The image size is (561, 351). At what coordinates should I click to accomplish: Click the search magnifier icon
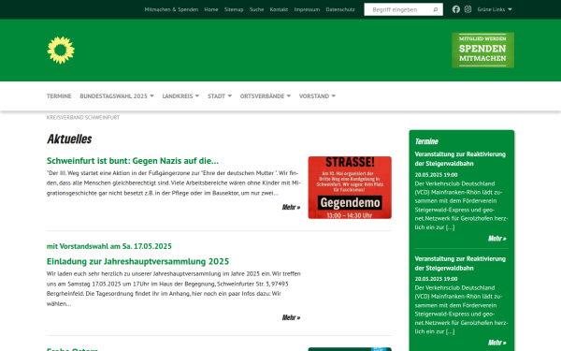click(436, 9)
